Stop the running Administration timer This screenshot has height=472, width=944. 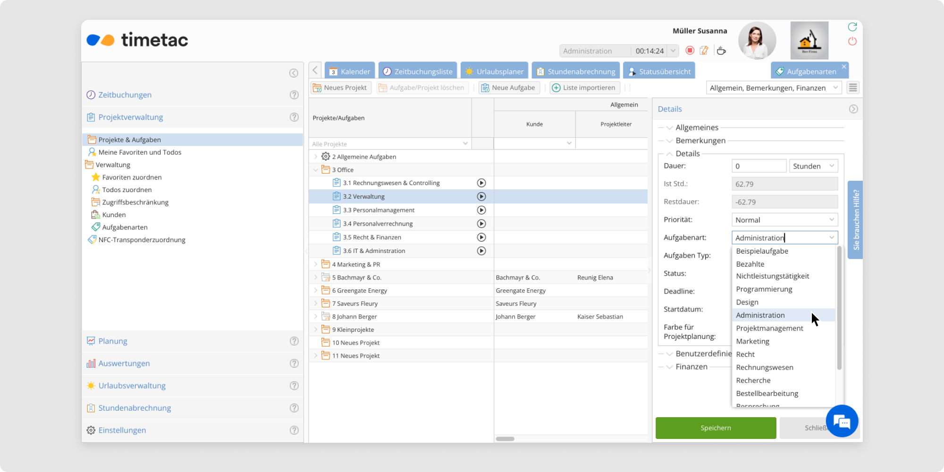(690, 51)
